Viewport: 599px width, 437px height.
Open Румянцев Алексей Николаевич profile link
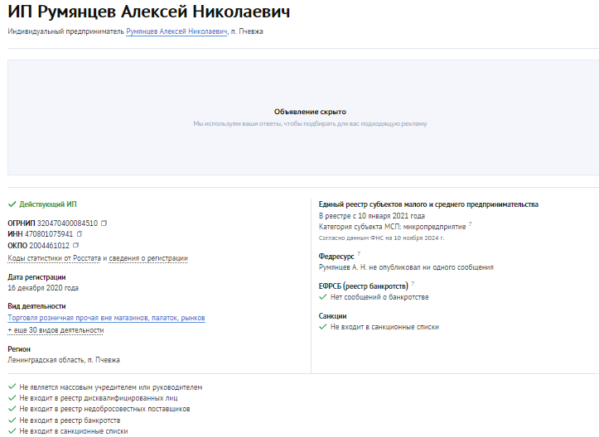pos(176,31)
